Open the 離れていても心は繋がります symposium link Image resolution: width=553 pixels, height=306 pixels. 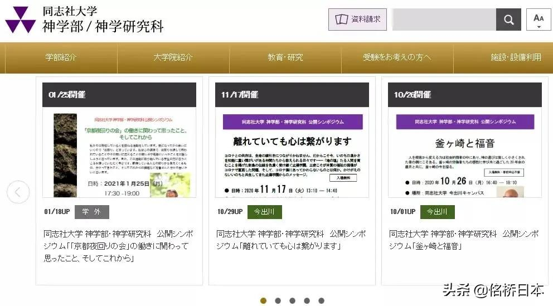coord(292,240)
